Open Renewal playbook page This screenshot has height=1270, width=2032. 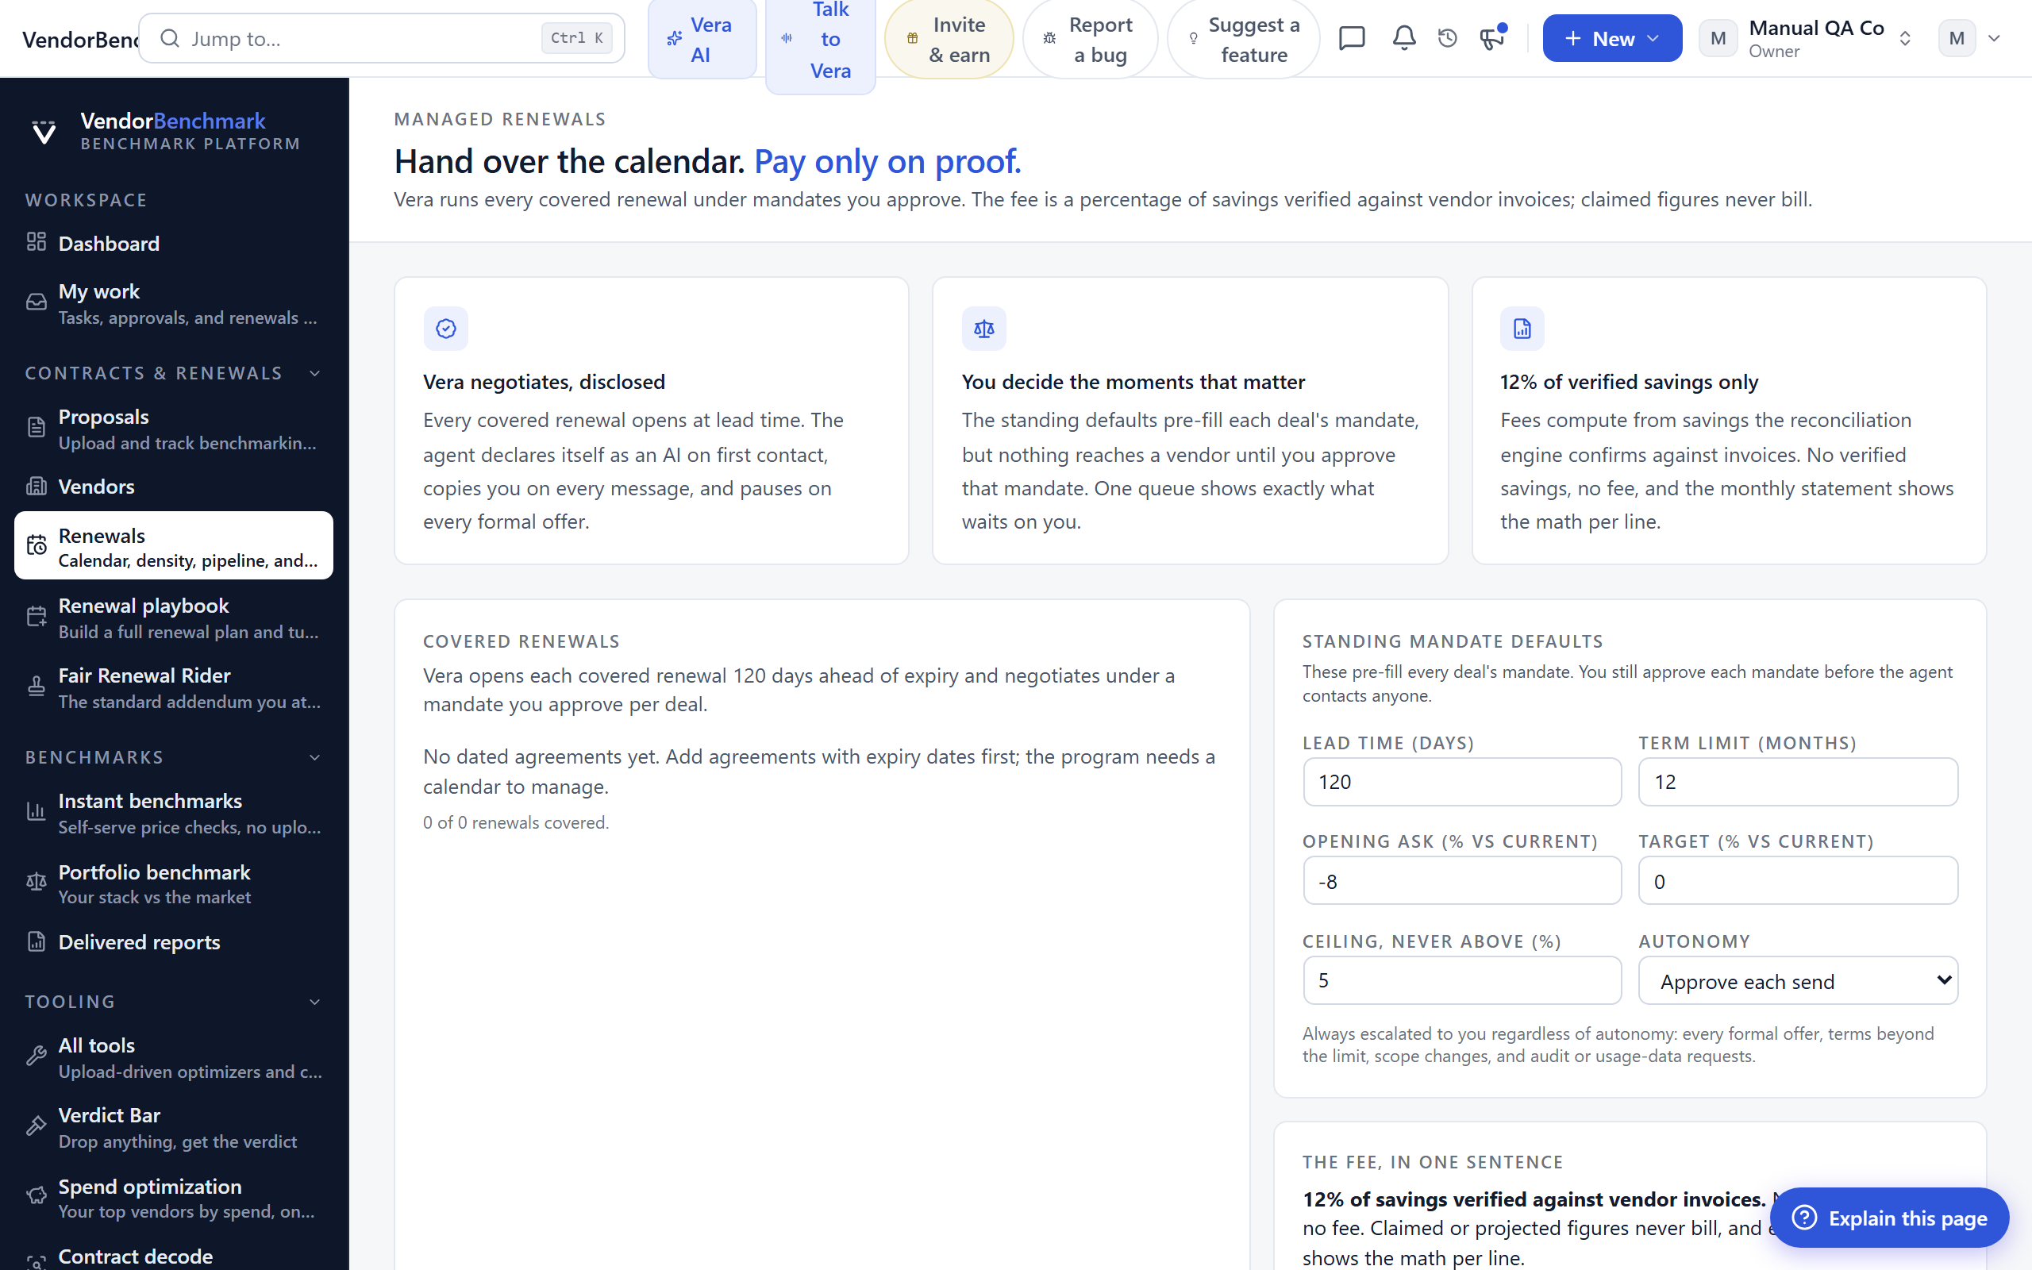(x=174, y=618)
